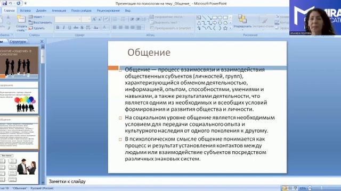Open the Макет layout dropdown
Image resolution: width=341 pixels, height=191 pixels.
point(36,16)
